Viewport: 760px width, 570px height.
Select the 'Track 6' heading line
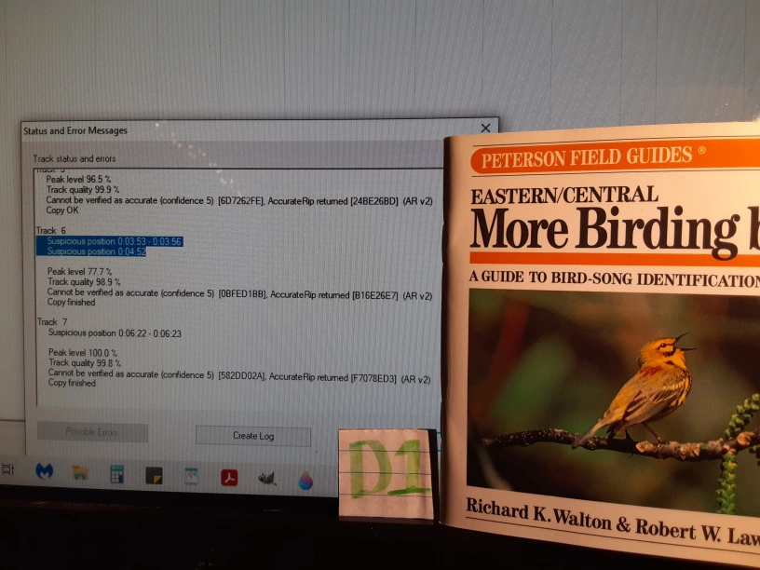(x=51, y=230)
